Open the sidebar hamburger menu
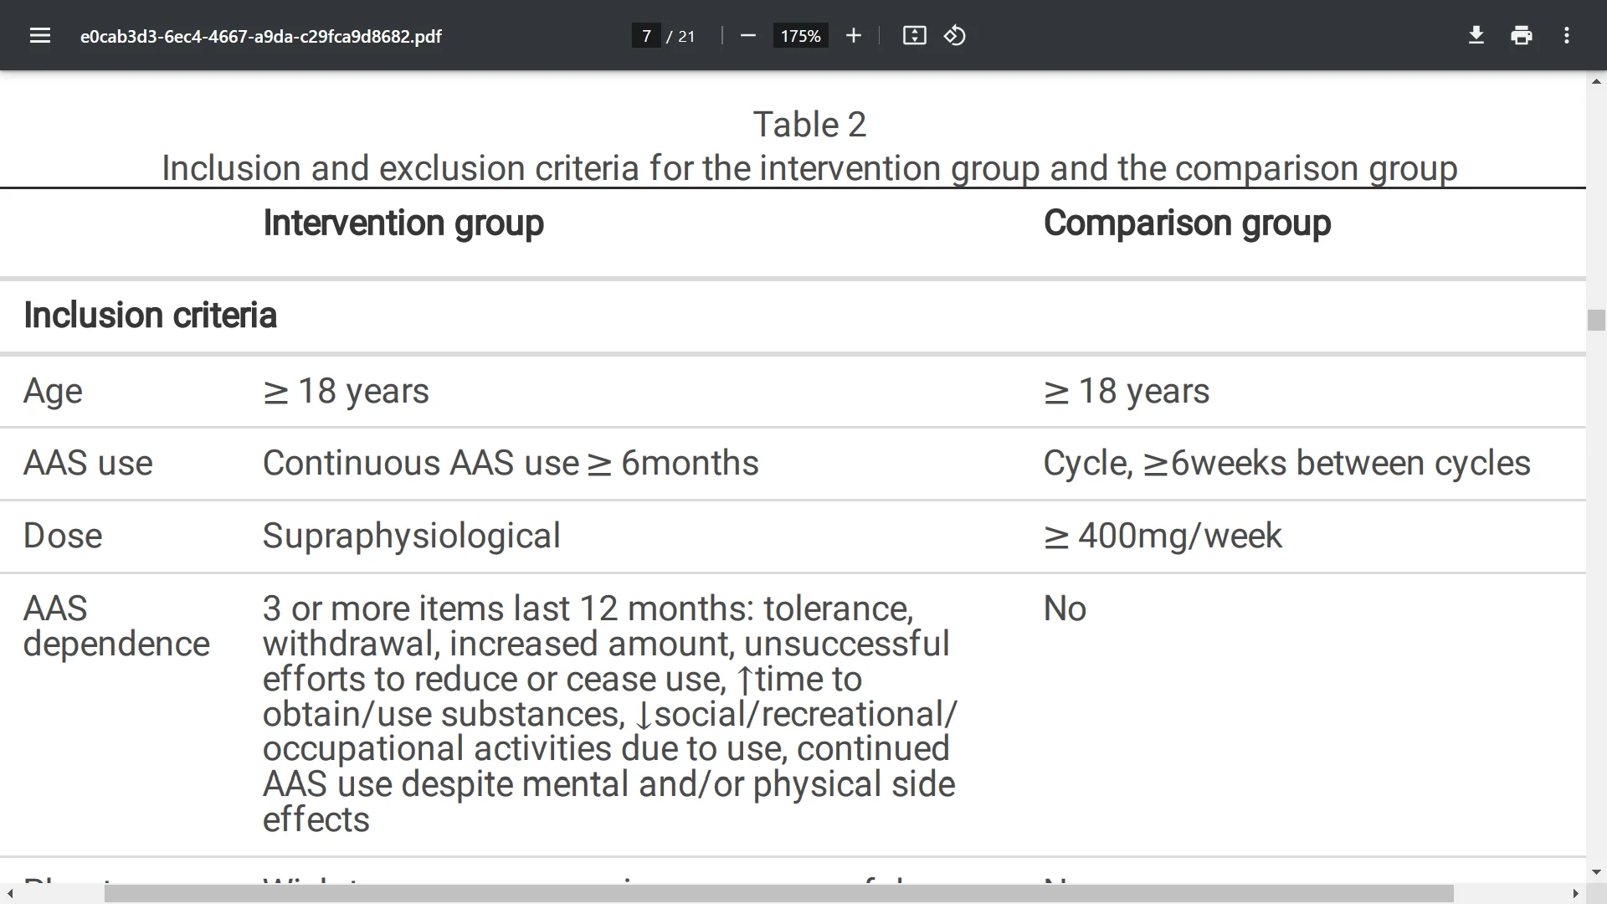Screen dimensions: 1607x904 40,36
